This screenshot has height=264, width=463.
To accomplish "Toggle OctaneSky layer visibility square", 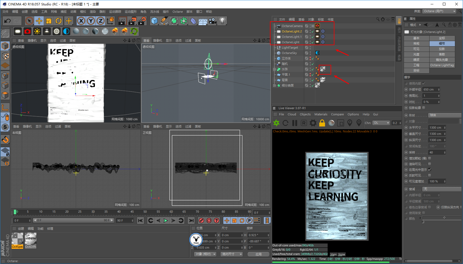I will click(307, 53).
